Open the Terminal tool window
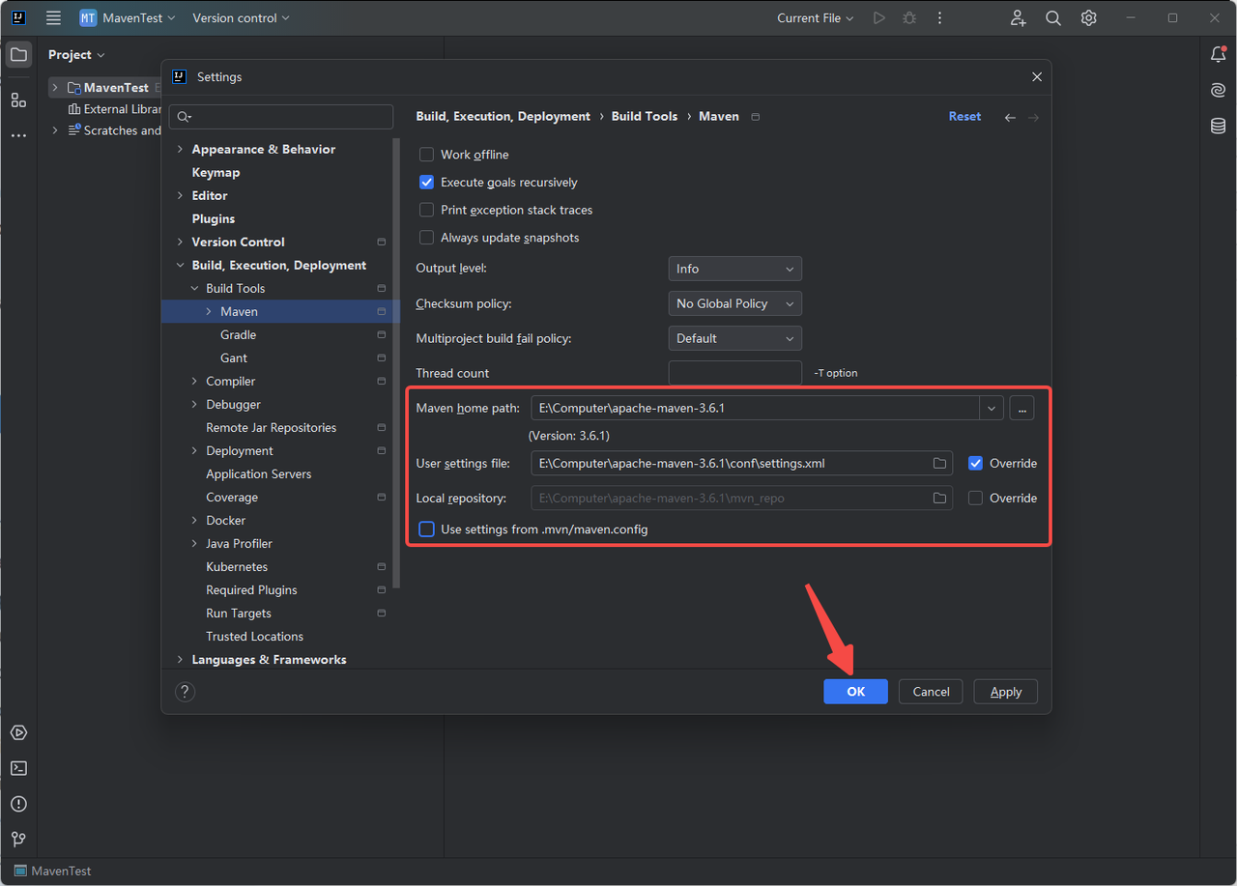The image size is (1237, 886). click(18, 768)
